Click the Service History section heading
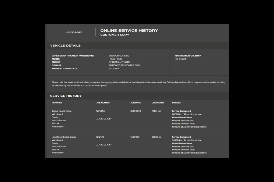Image resolution: width=274 pixels, height=182 pixels. pos(66,96)
